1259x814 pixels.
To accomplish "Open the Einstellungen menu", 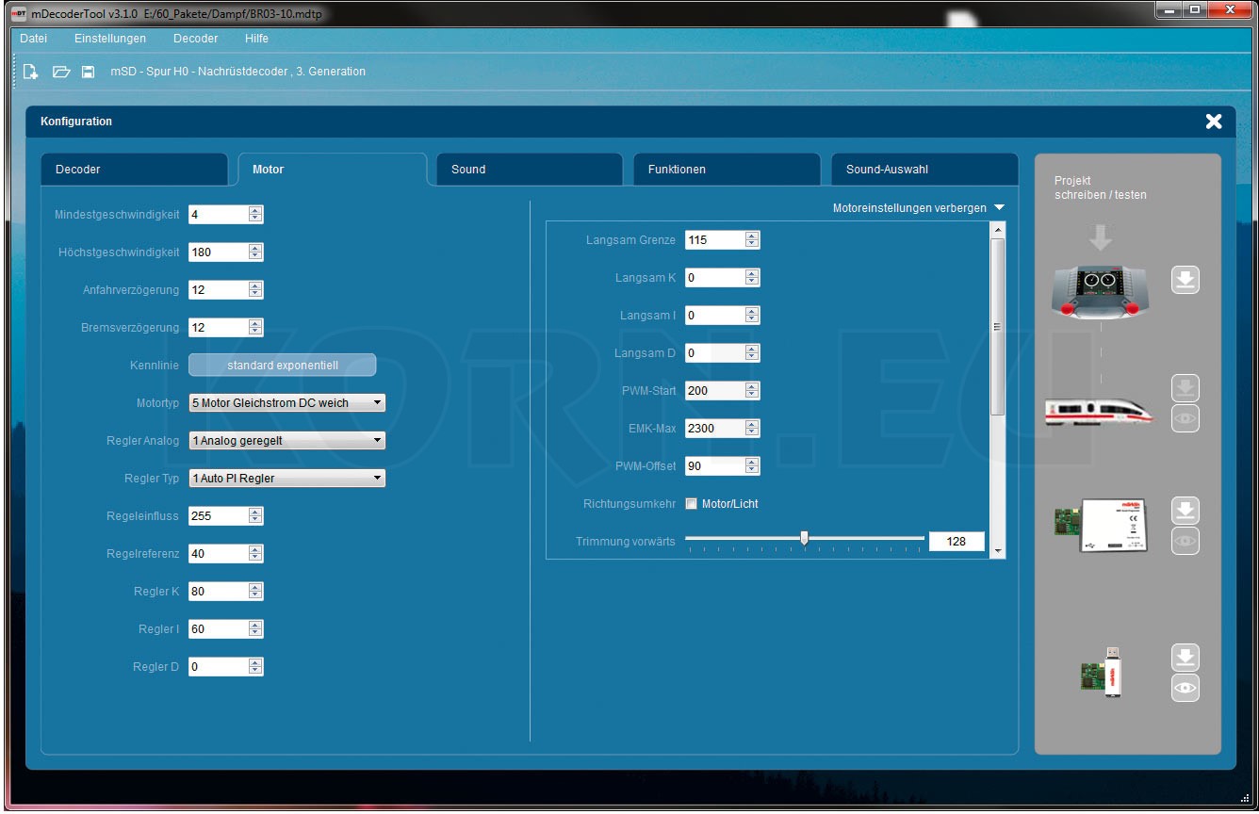I will 110,39.
